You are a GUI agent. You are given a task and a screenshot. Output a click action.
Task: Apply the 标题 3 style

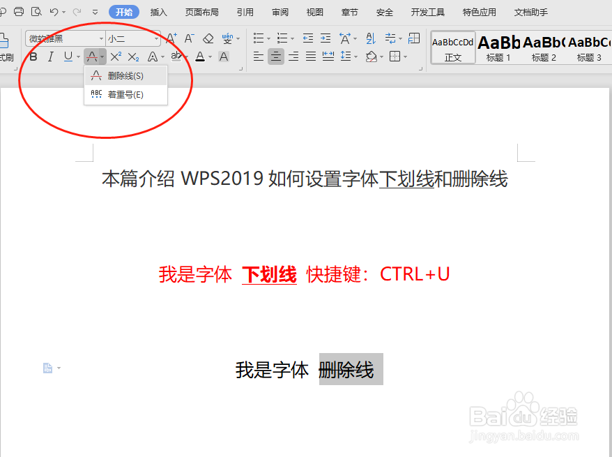(589, 47)
